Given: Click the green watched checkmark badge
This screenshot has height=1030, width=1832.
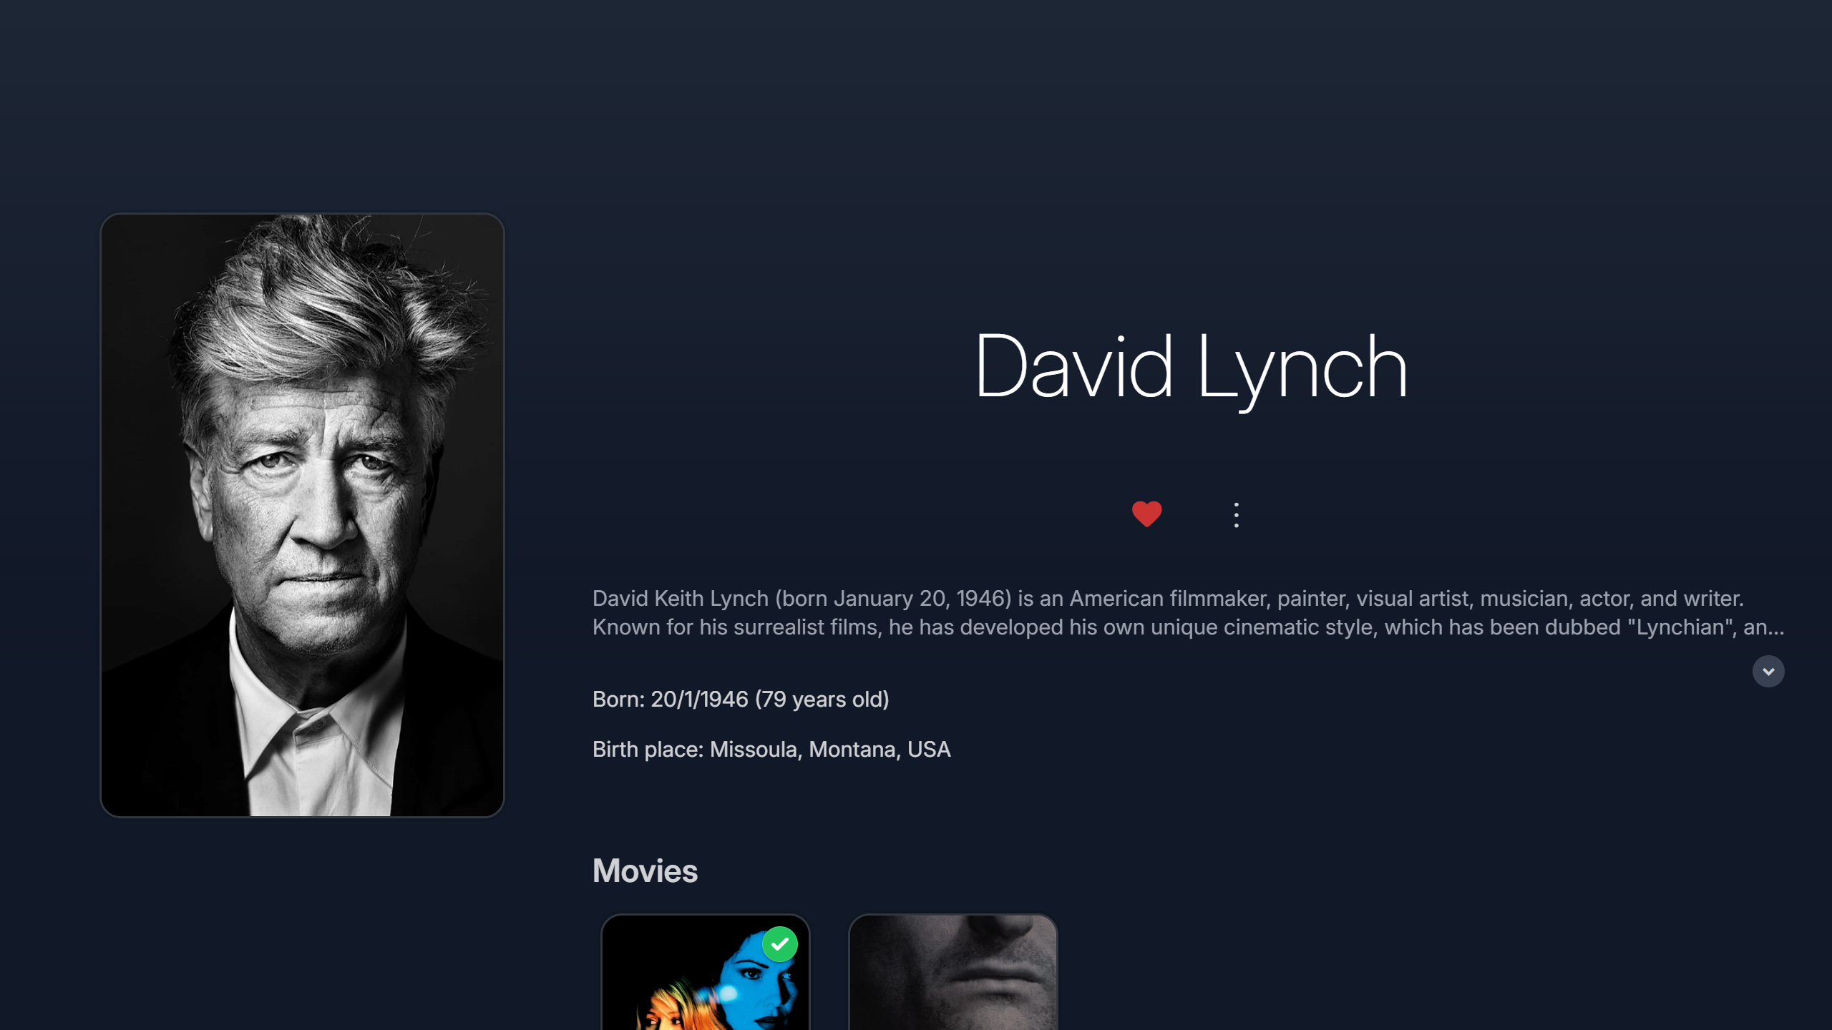Looking at the screenshot, I should [x=779, y=944].
